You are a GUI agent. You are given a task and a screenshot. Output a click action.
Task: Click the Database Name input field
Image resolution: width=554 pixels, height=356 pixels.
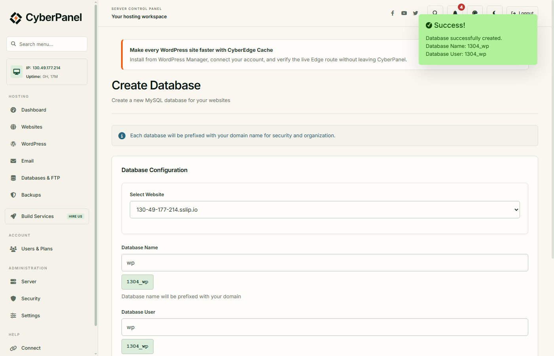click(x=325, y=263)
